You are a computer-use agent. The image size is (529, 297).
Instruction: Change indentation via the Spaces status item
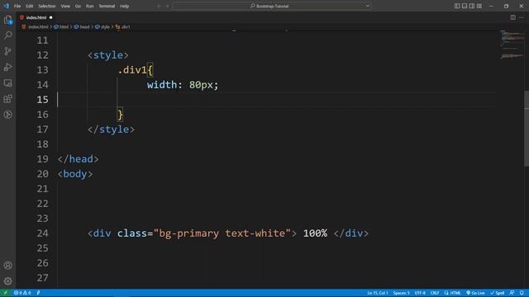401,293
